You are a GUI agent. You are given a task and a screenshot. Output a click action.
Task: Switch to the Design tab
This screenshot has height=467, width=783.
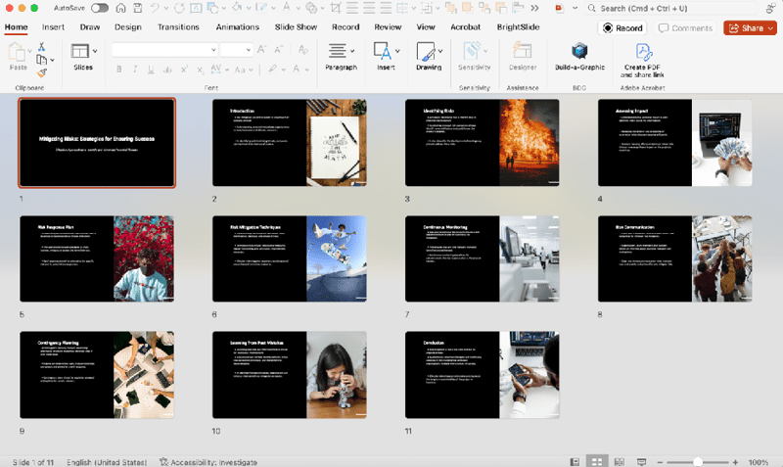(x=128, y=27)
